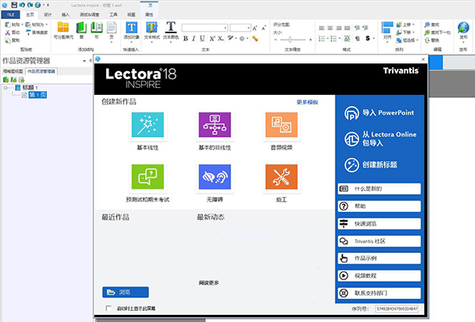The image size is (475, 322).
Task: Switch to the thumbnail view (缩略图视图) tab
Action: click(x=13, y=71)
